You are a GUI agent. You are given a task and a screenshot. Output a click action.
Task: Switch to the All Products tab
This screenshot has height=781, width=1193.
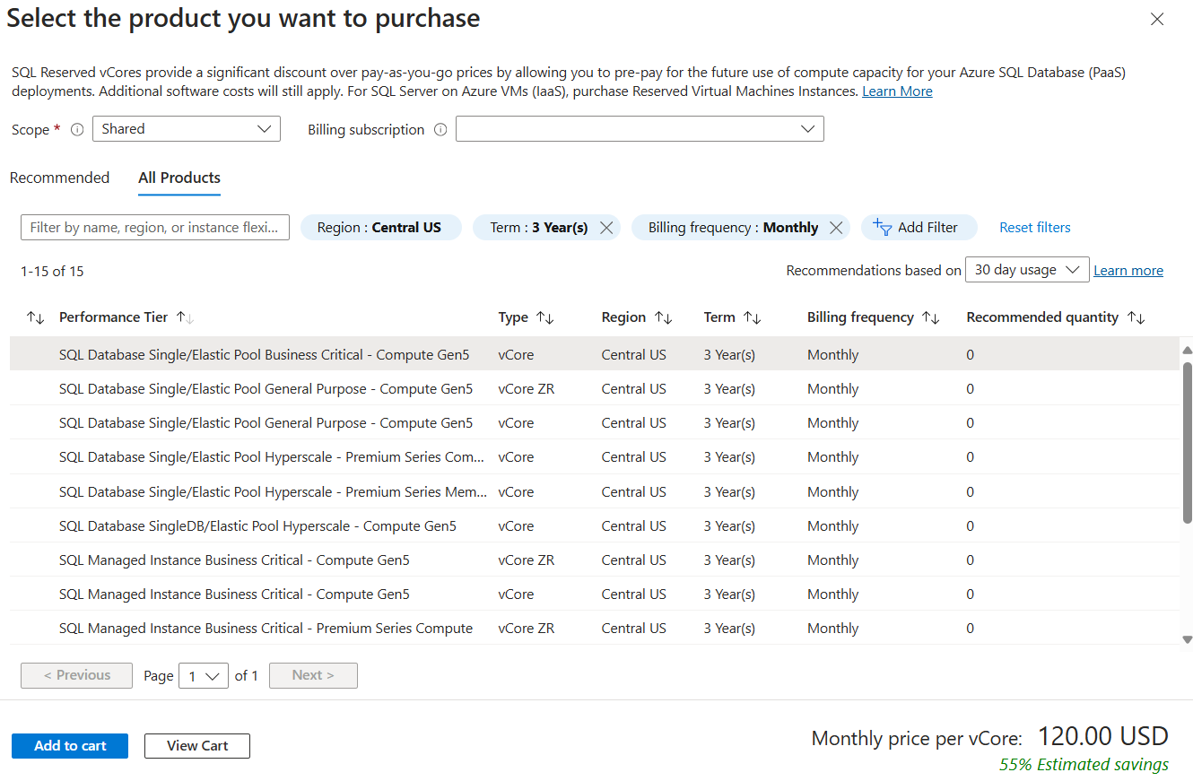179,178
